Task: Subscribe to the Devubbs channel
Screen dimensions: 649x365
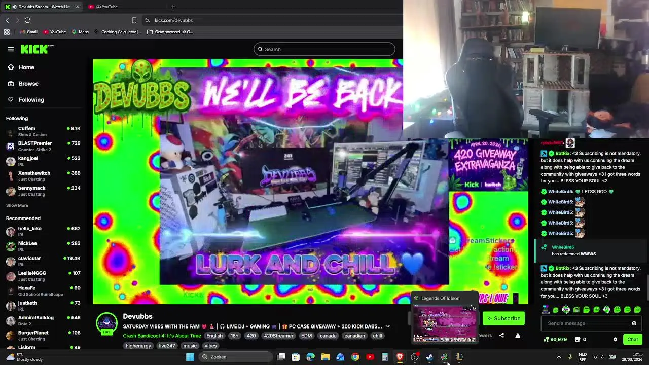Action: tap(503, 318)
